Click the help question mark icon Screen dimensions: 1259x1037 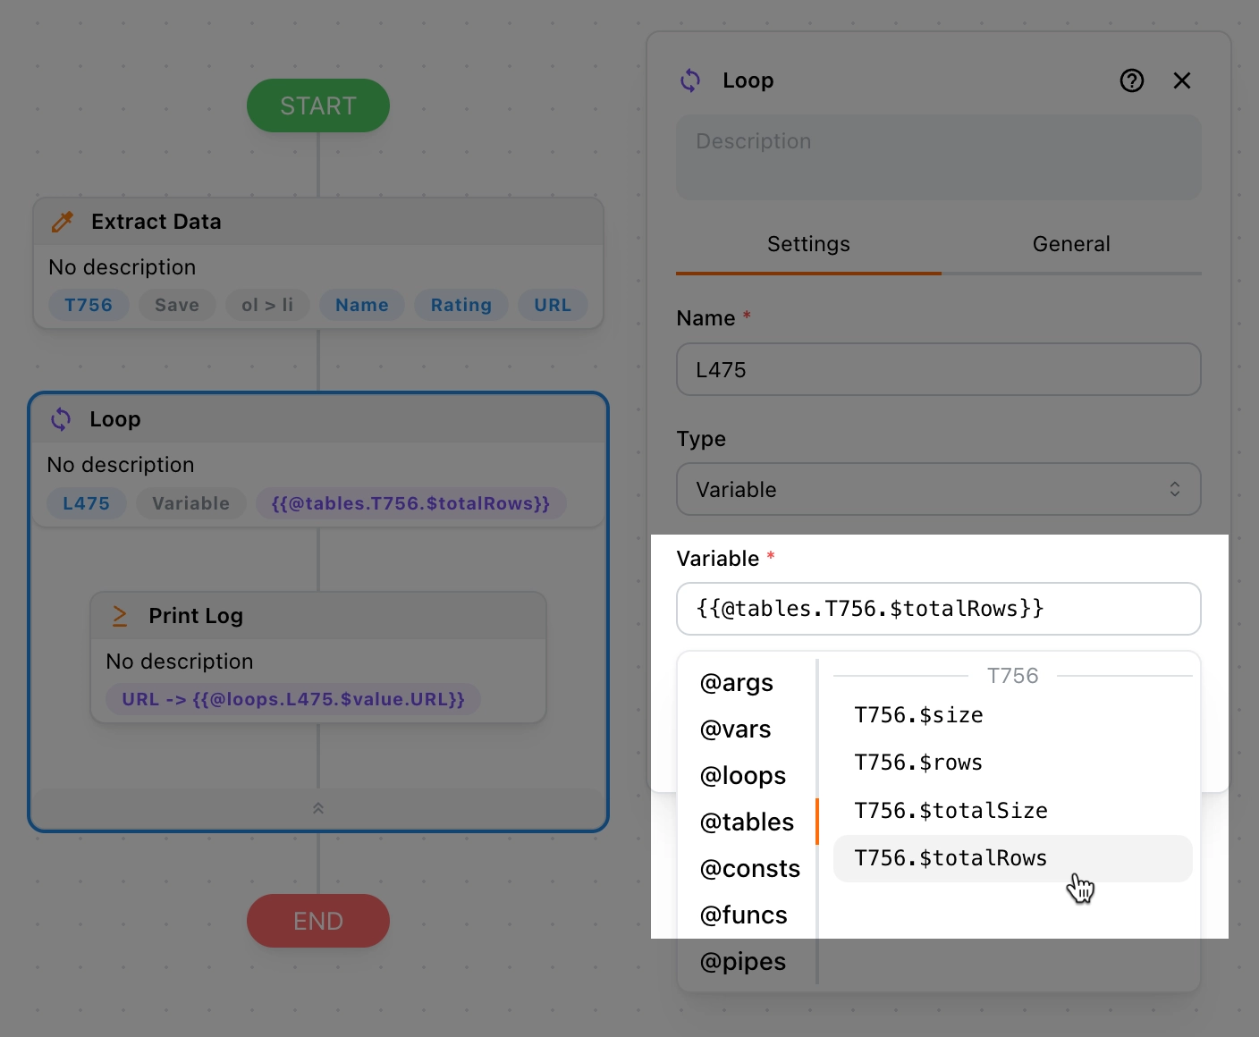pos(1131,81)
